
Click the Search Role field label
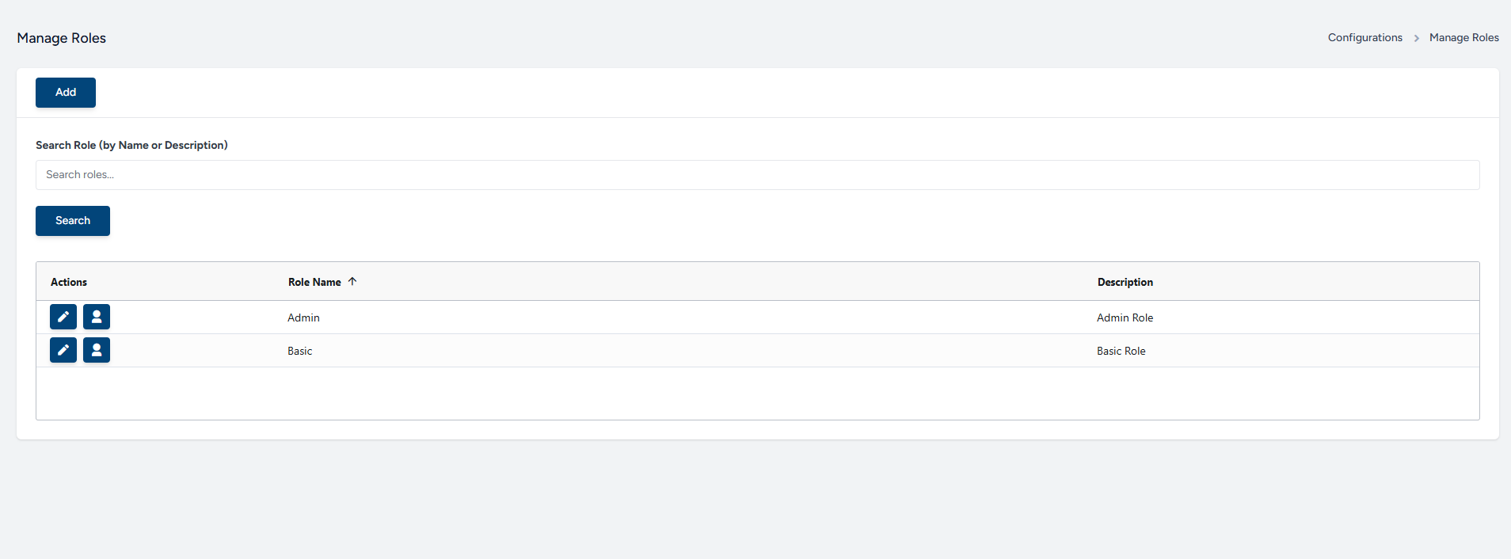pos(131,145)
